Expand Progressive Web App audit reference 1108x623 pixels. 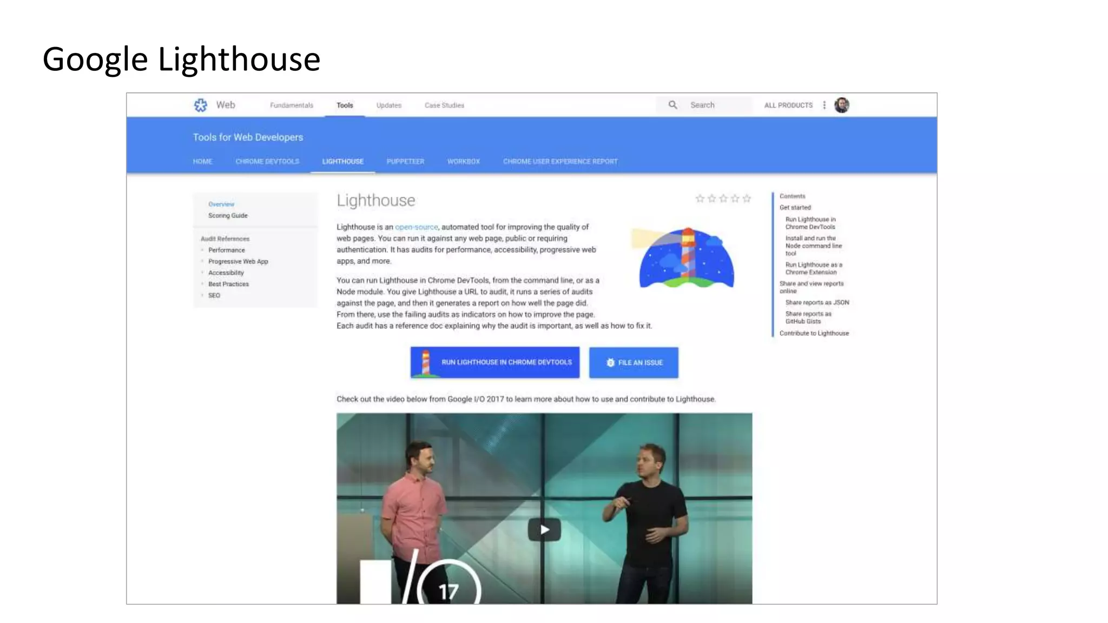(238, 262)
